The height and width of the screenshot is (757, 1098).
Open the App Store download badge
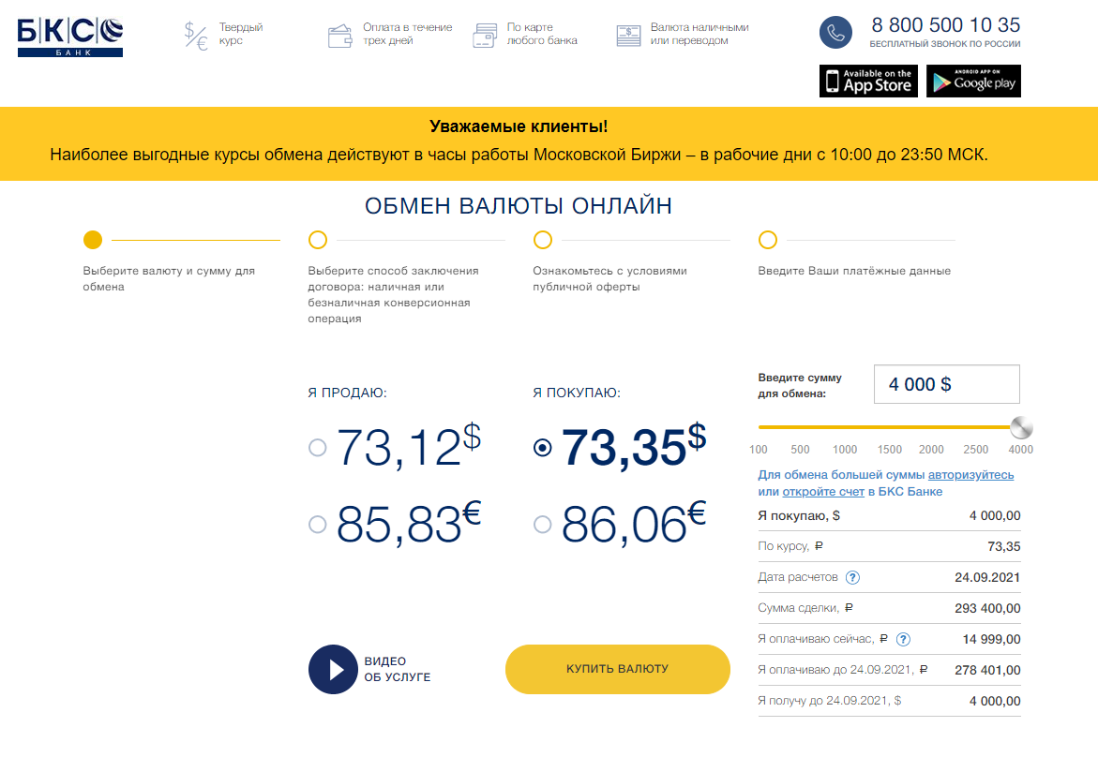pos(868,82)
